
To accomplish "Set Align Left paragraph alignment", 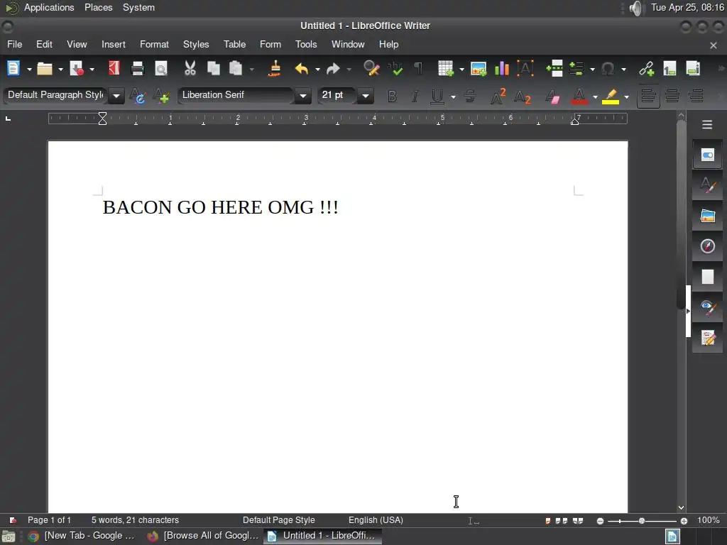I will pyautogui.click(x=648, y=96).
